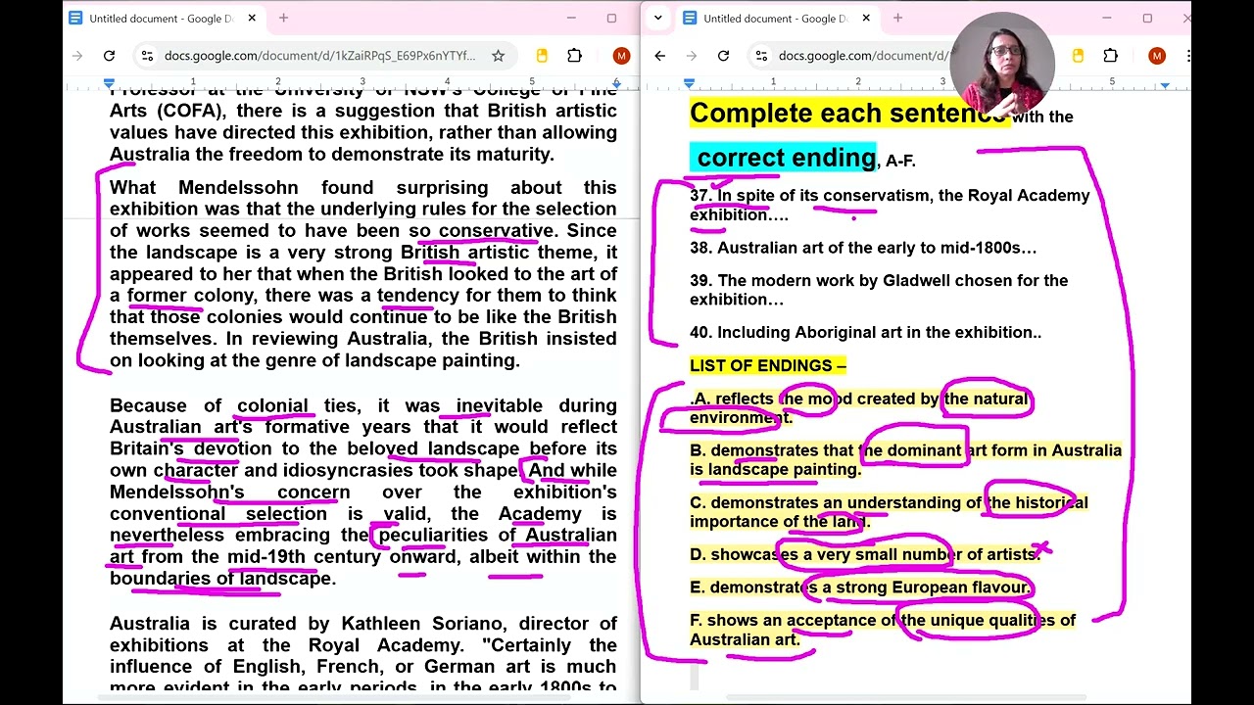Open the Chrome three-dot menu in right window
Viewport: 1254px width, 705px height.
(x=1186, y=56)
